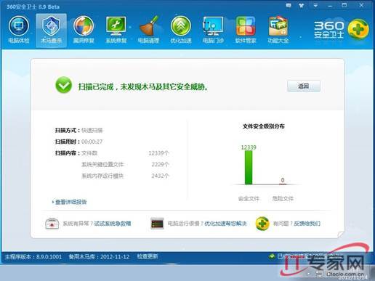This screenshot has width=375, height=281.
Task: Open the 电脑体检 computer checkup icon
Action: point(19,30)
